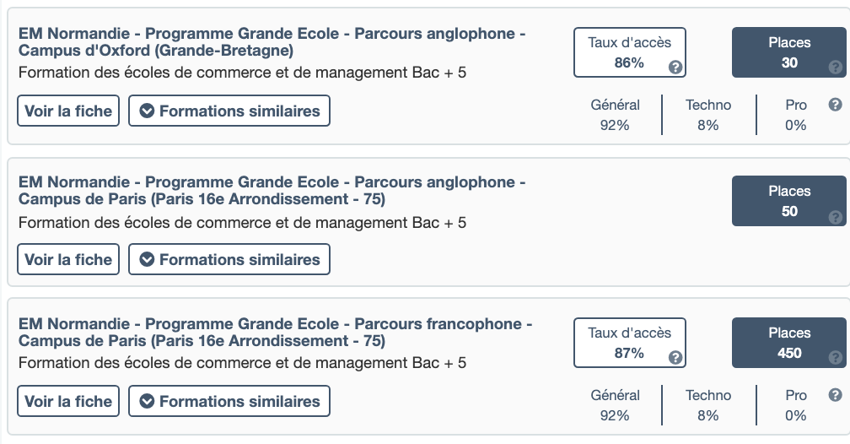This screenshot has width=850, height=444.
Task: Click help icon beside Oxford campus Places 30
Action: click(x=835, y=67)
